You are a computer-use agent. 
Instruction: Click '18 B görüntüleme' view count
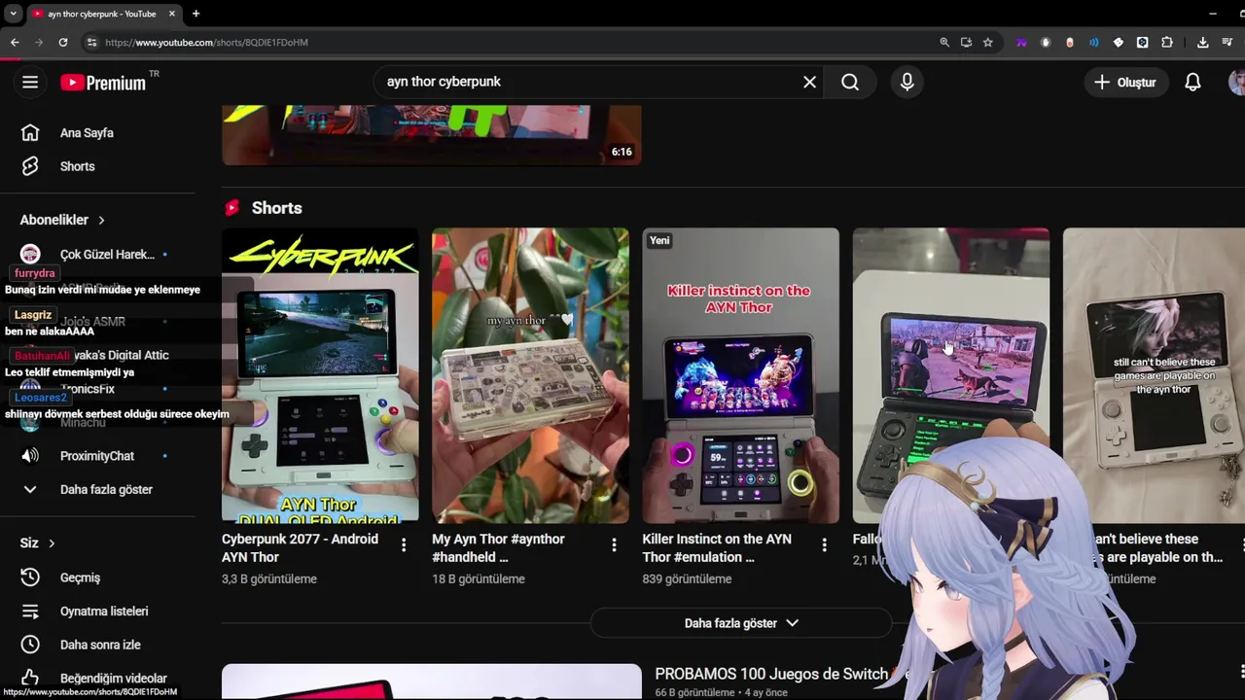tap(479, 579)
